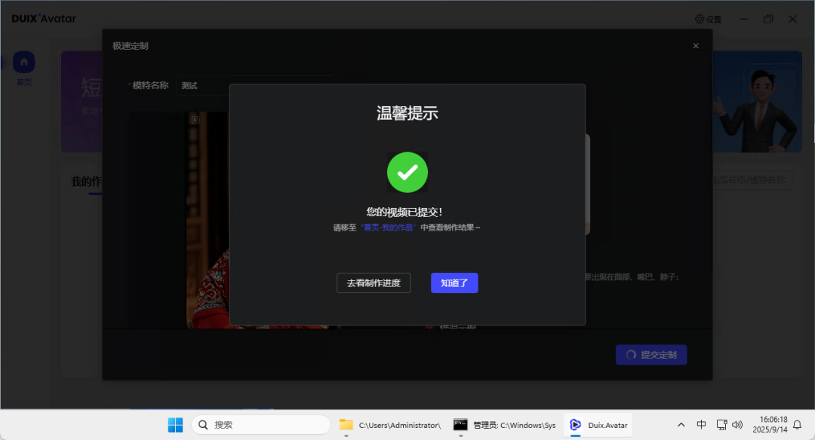Open the clock showing 16:06:18
Viewport: 815px width, 440px height.
[770, 424]
